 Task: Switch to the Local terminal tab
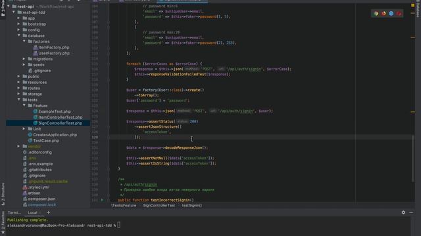[32, 212]
